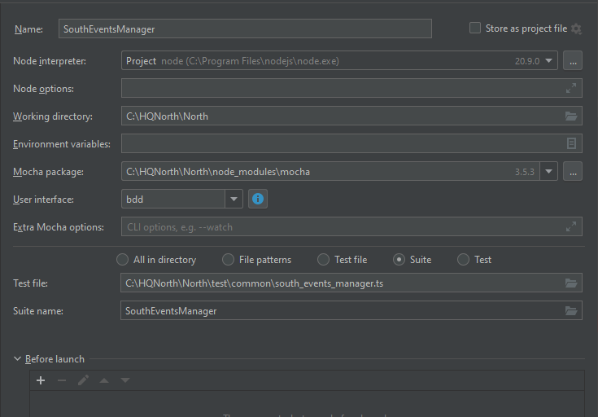Viewport: 598px width, 417px height.
Task: Select All in directory radio button
Action: tap(122, 260)
